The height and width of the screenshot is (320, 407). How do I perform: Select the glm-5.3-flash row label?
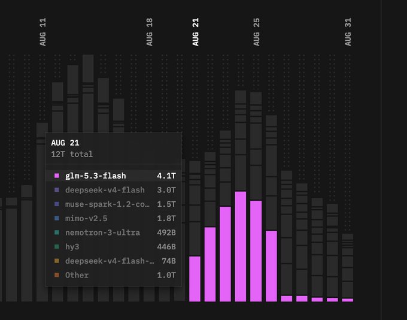pyautogui.click(x=96, y=176)
